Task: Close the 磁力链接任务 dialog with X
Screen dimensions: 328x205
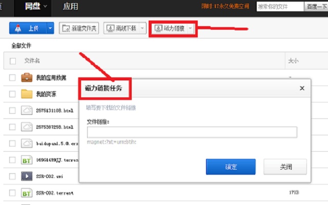Action: coord(302,88)
